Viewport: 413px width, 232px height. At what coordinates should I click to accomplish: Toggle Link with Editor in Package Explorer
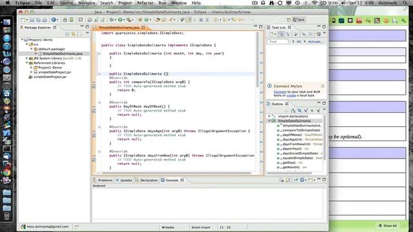click(74, 34)
